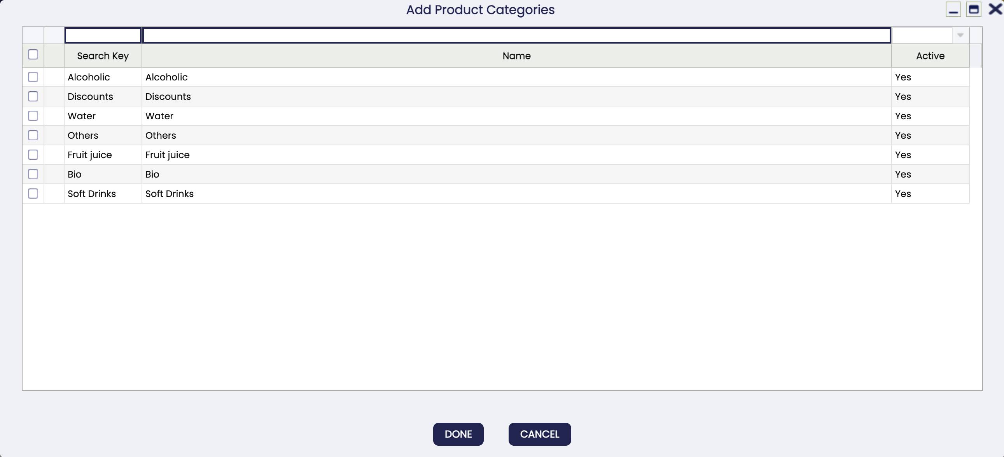Close the dialog with the X icon
The image size is (1004, 457).
995,9
